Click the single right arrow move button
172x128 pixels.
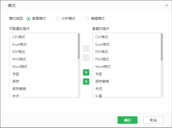coord(86,48)
